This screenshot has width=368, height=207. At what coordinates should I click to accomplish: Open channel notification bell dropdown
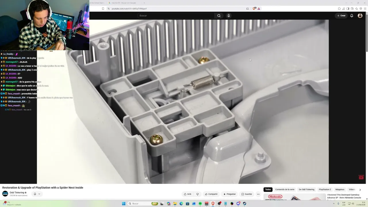point(37,194)
